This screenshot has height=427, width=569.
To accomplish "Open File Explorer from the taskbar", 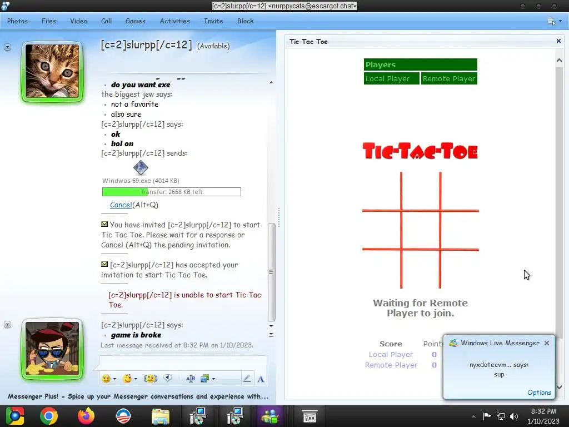I will pyautogui.click(x=161, y=416).
